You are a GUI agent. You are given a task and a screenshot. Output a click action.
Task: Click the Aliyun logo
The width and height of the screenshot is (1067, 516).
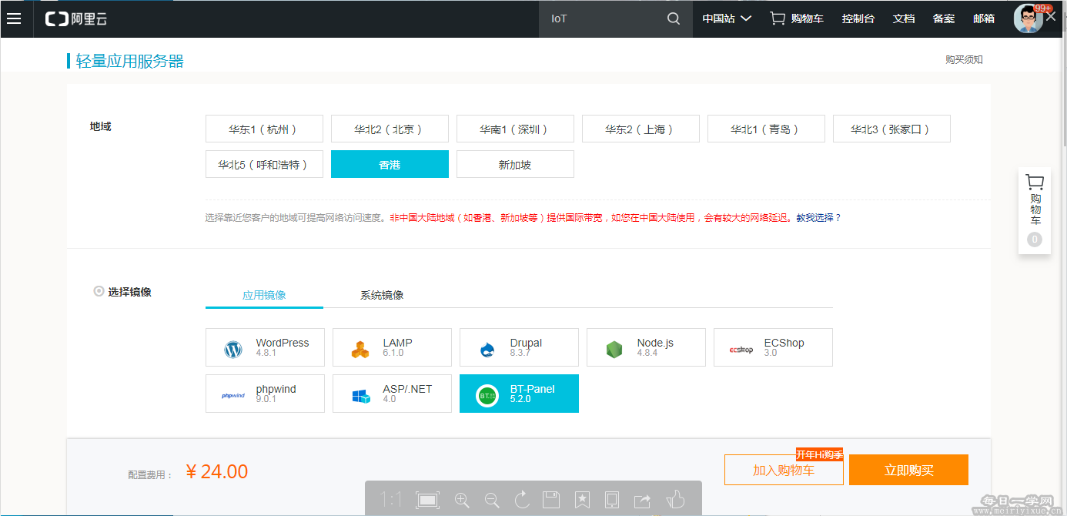pos(76,18)
